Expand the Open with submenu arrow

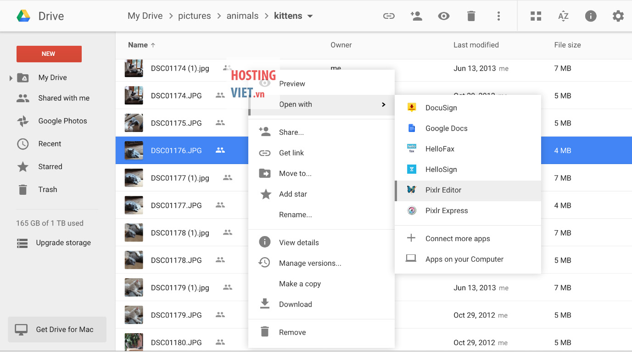point(384,104)
